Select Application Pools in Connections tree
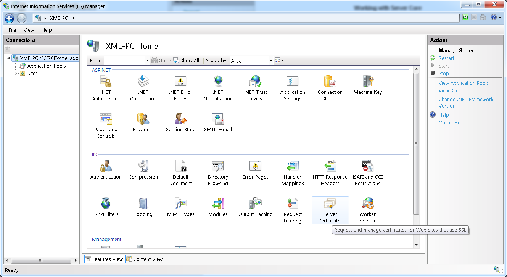 [46, 66]
